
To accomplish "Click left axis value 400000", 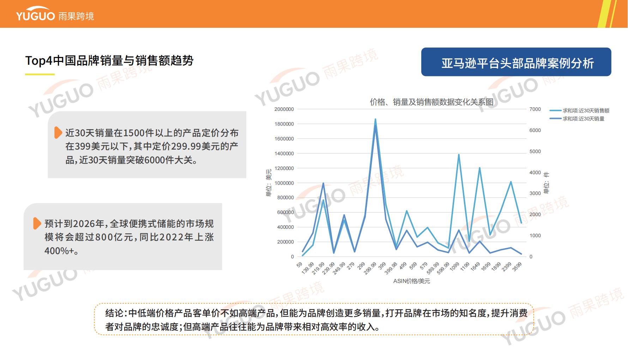I will pyautogui.click(x=285, y=227).
